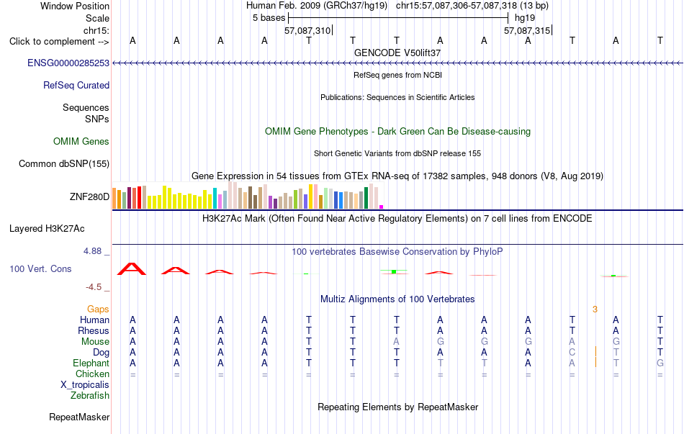Click the 'Human Feb. 2009 (GRCh37/hg19)' heading

(x=316, y=6)
